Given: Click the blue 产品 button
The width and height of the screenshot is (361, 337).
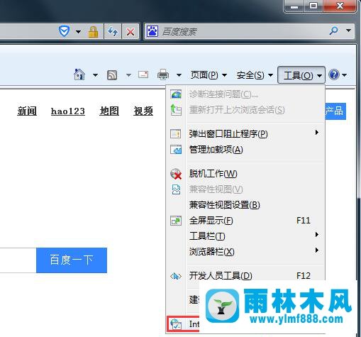Looking at the screenshot, I should [335, 111].
